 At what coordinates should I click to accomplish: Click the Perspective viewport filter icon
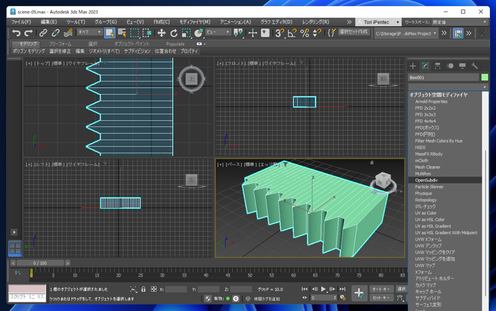(285, 164)
